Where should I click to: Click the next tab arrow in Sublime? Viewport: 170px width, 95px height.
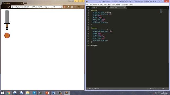[89, 8]
